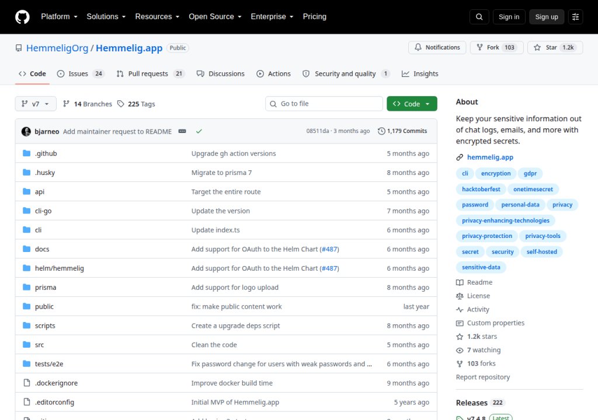The width and height of the screenshot is (598, 420).
Task: Switch to the Issues tab
Action: pyautogui.click(x=81, y=73)
